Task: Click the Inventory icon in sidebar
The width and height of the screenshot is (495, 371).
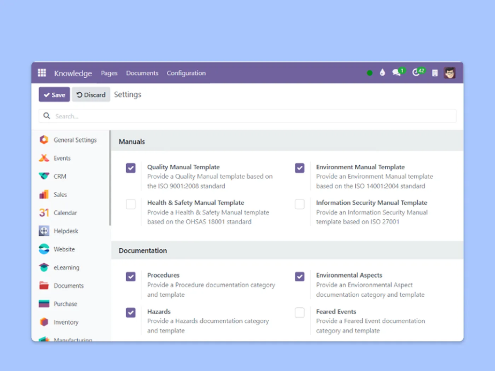Action: 44,322
